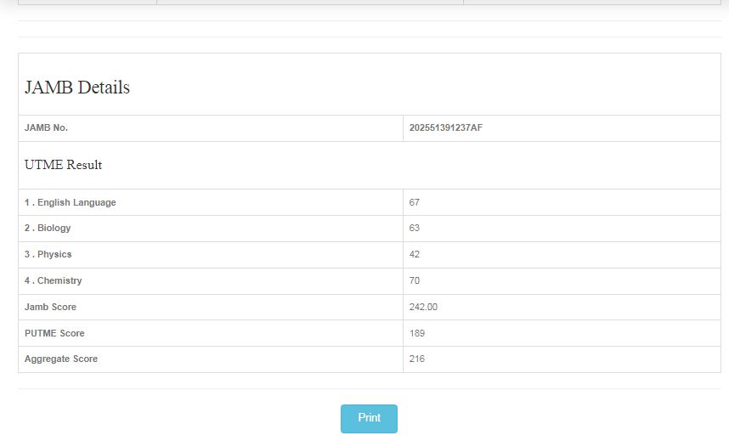Click the Jamb Score label
The height and width of the screenshot is (441, 729).
click(51, 308)
